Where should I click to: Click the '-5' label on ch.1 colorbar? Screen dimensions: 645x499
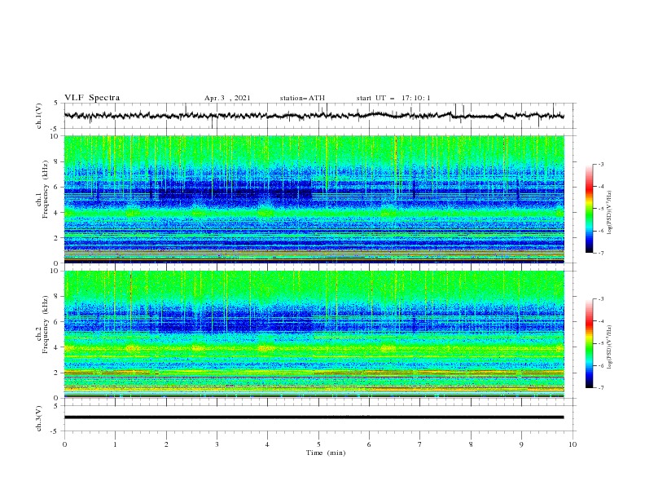(x=600, y=209)
